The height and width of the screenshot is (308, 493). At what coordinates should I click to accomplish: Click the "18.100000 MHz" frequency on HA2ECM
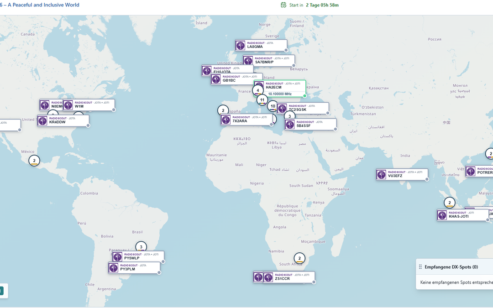(x=280, y=94)
